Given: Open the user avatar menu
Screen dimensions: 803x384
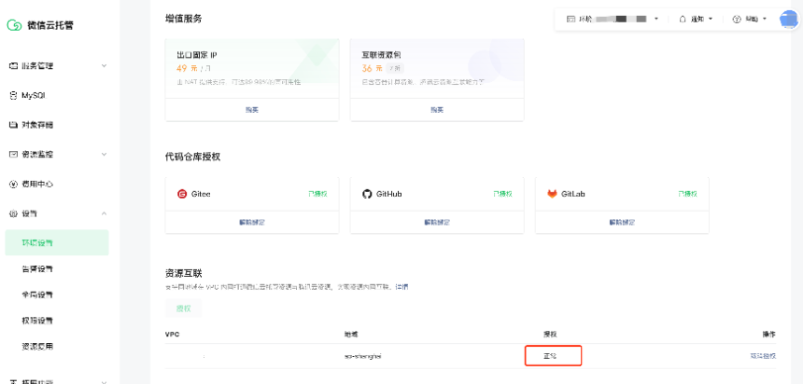Looking at the screenshot, I should tap(789, 19).
